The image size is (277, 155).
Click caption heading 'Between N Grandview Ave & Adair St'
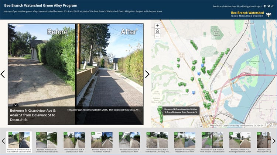(x=33, y=115)
